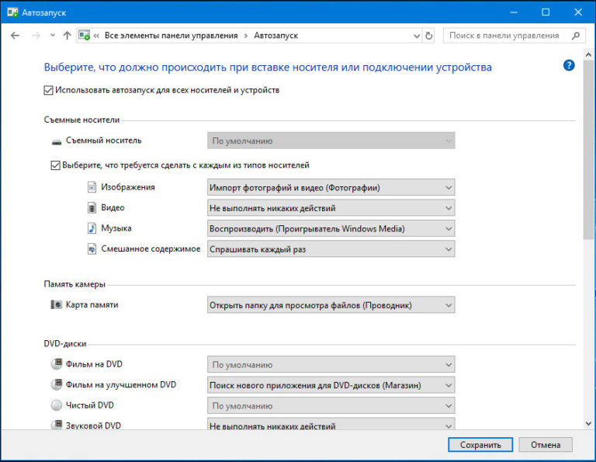Open the Смешанное содержимое dropdown
This screenshot has width=596, height=462.
331,249
